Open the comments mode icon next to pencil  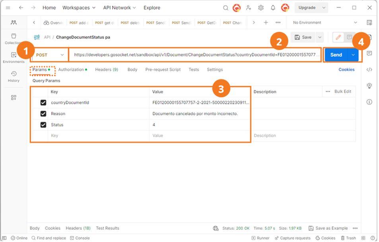[x=349, y=37]
